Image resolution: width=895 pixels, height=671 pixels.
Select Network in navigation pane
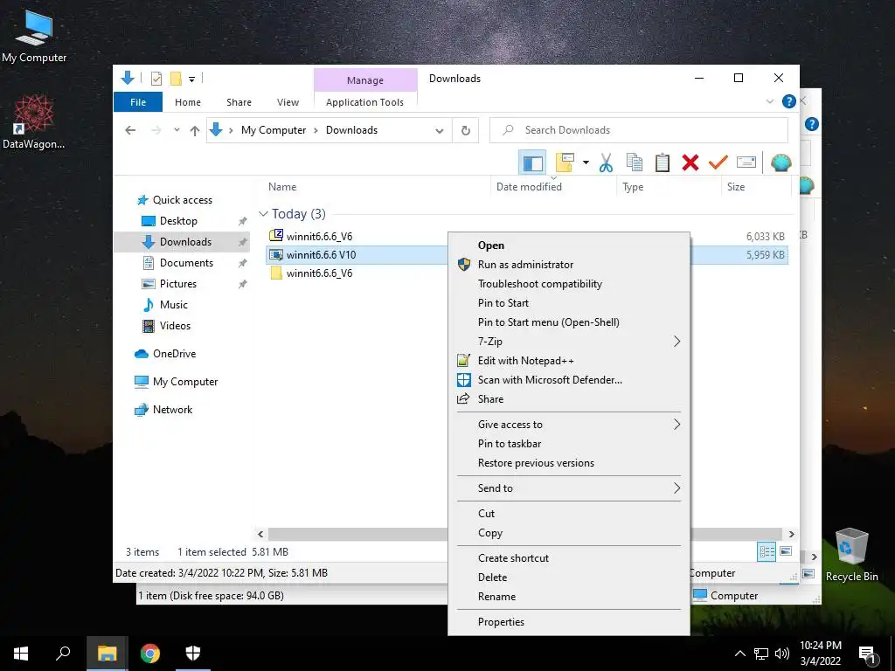[172, 410]
